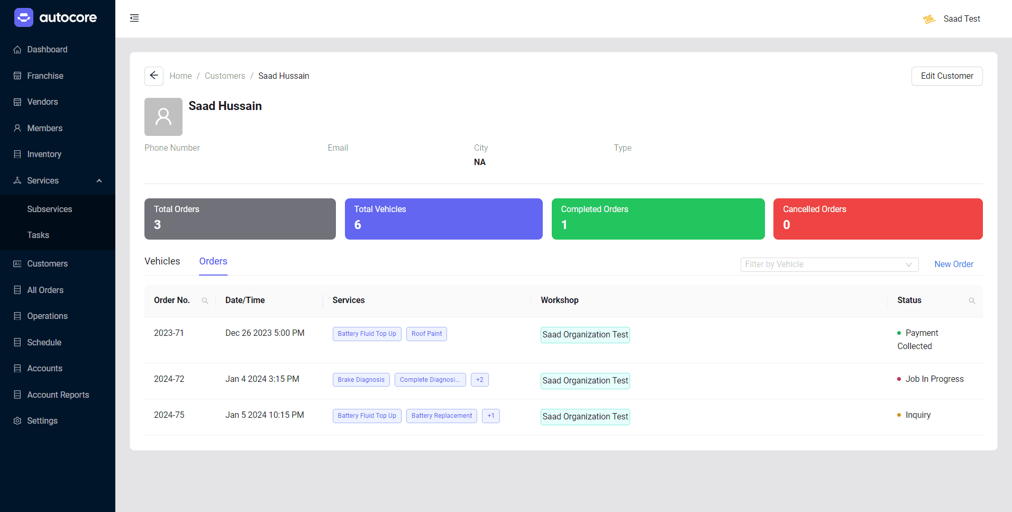Collapse the sidebar with the menu-fold icon
The height and width of the screenshot is (512, 1012).
click(134, 18)
